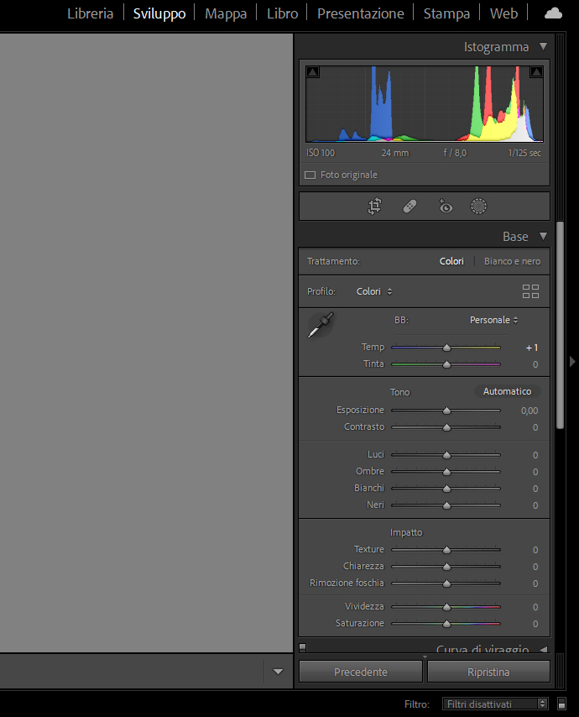The image size is (579, 717).
Task: Click the Chiarezza slider handle
Action: pos(446,567)
